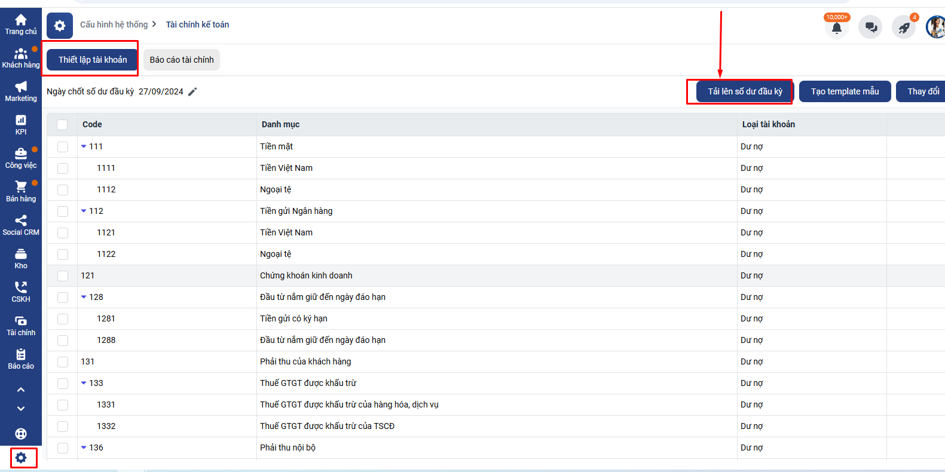Viewport: 945px width, 472px height.
Task: Open the Marketing megaphone module
Action: 21,91
